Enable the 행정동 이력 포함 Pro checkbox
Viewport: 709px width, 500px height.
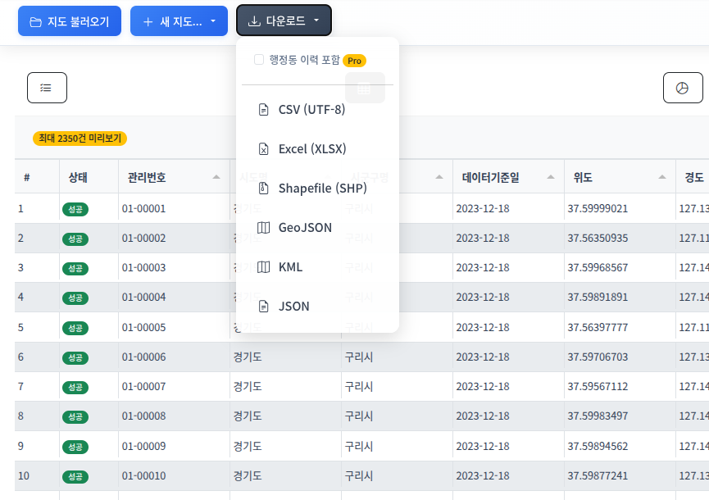(x=259, y=59)
